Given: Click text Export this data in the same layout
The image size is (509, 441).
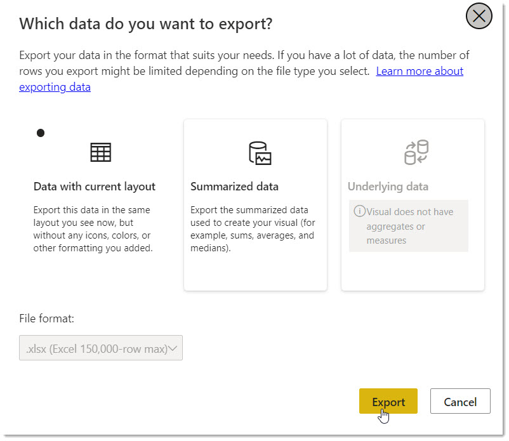Looking at the screenshot, I should pyautogui.click(x=93, y=229).
